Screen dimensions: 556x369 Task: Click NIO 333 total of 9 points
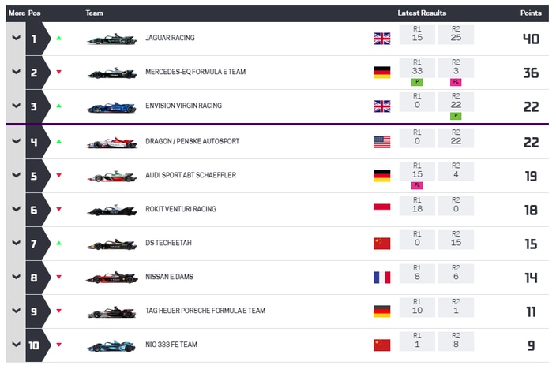pyautogui.click(x=532, y=345)
